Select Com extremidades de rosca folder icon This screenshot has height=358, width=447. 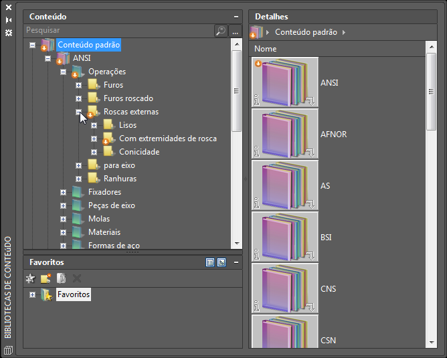[109, 139]
